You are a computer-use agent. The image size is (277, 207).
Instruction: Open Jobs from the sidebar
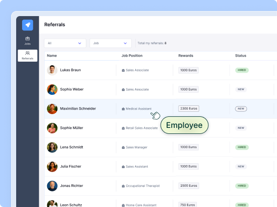(x=28, y=40)
